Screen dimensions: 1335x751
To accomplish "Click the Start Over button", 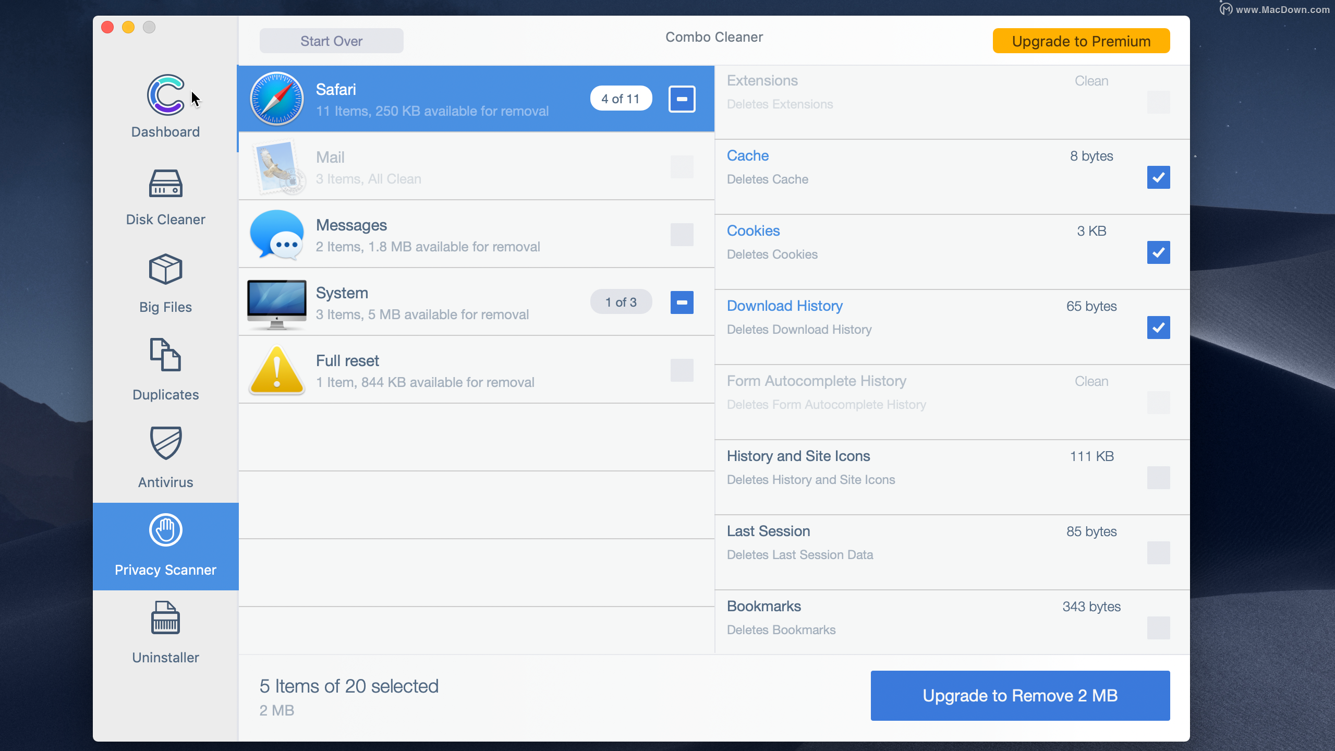I will click(x=332, y=41).
